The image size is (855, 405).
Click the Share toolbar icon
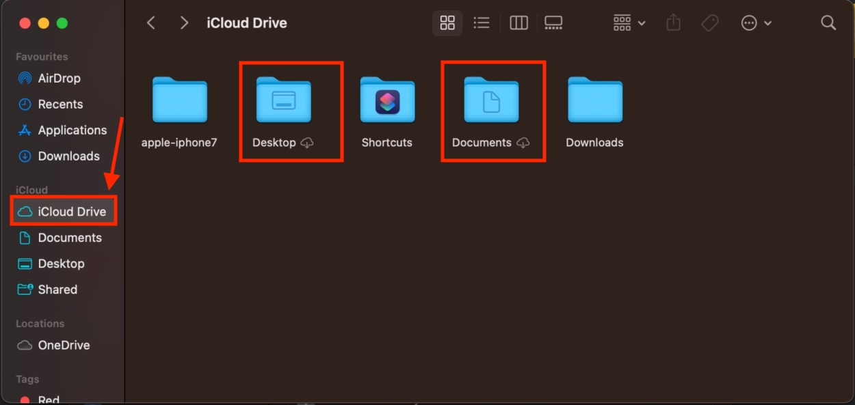point(674,23)
